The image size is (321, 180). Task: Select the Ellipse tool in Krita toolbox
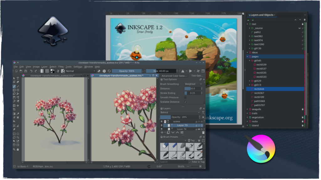click(x=18, y=90)
